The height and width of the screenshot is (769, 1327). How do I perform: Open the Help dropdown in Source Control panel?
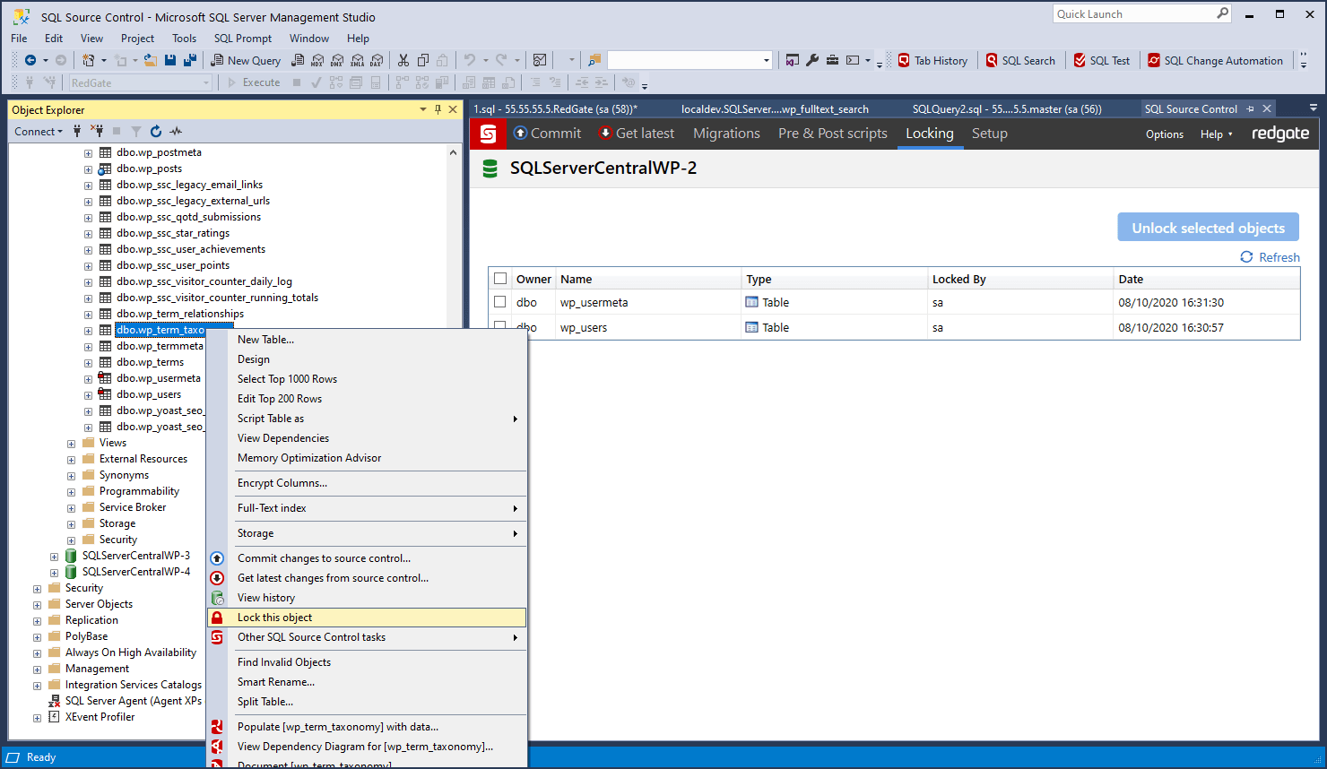(1217, 134)
